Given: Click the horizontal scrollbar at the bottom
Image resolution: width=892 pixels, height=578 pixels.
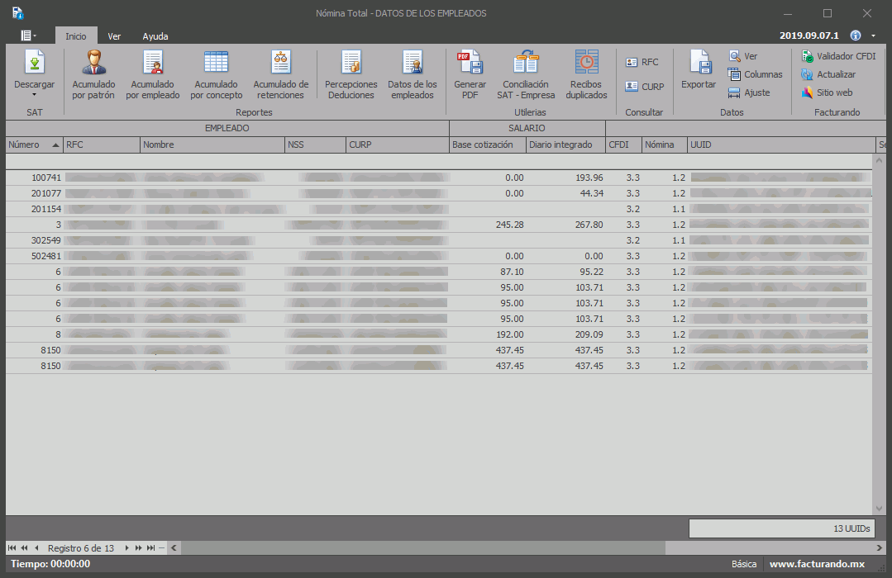Looking at the screenshot, I should click(x=423, y=548).
